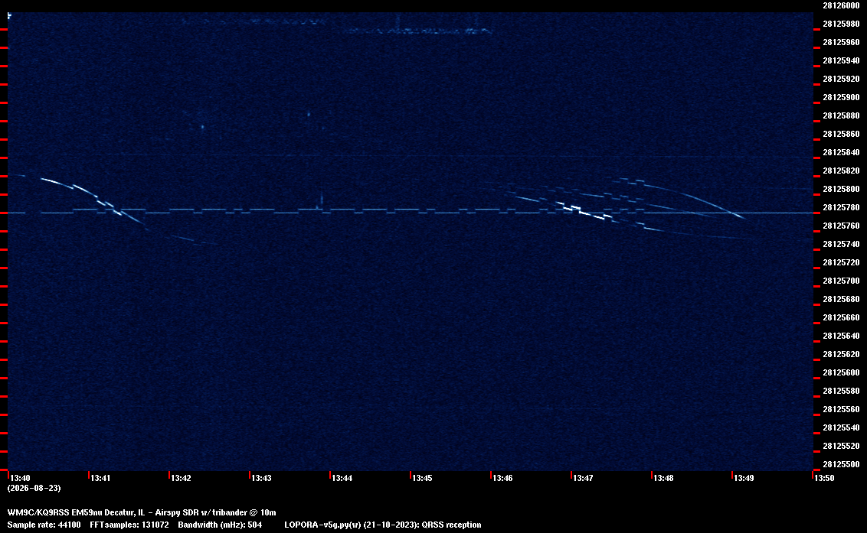Click the 13:47 time axis label
This screenshot has width=867, height=533.
[x=584, y=478]
